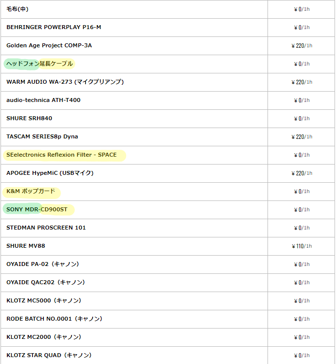Click the ¥0/1h price for SHURE SRH840
Viewport: 336px width, 364px height.
click(x=302, y=118)
